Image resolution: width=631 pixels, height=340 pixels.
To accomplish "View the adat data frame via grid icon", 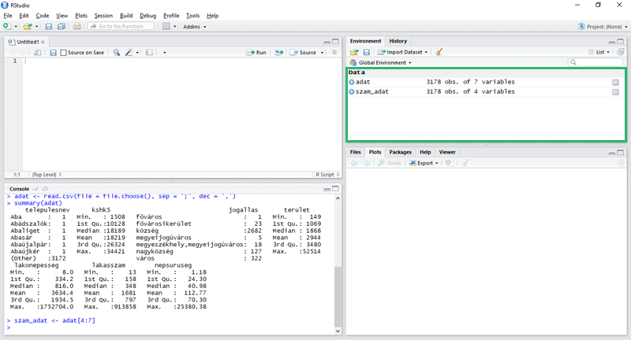I will [615, 83].
